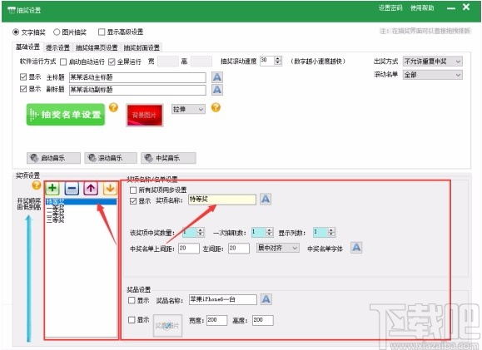Add a new prize item with plus icon
The height and width of the screenshot is (350, 482).
pos(52,188)
